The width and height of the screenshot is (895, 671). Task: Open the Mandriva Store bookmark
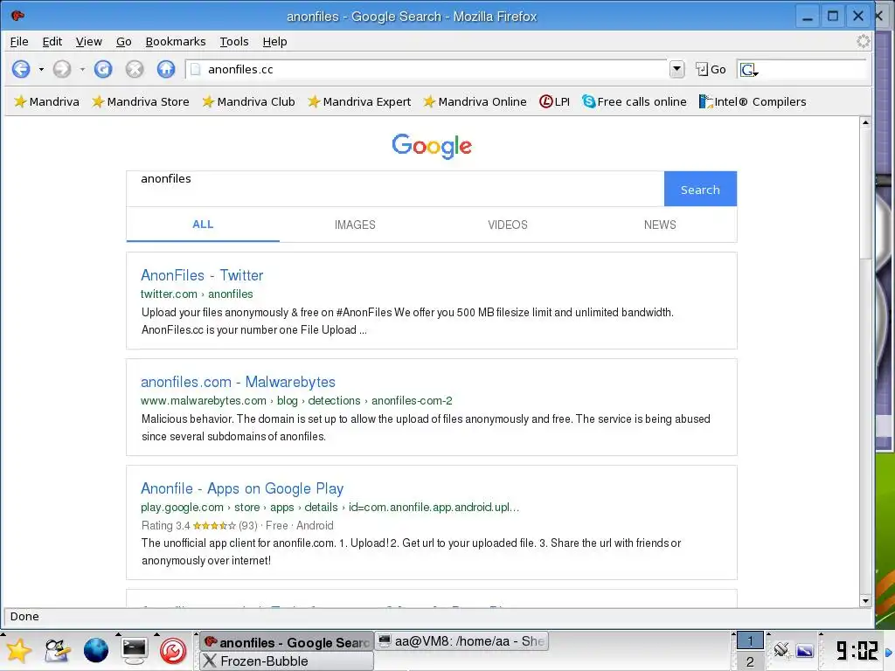[x=141, y=101]
